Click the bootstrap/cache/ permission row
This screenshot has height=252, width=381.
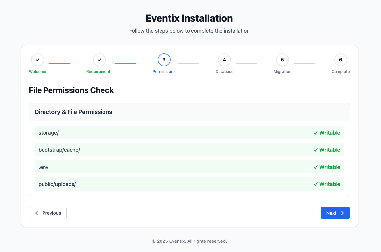(190, 150)
